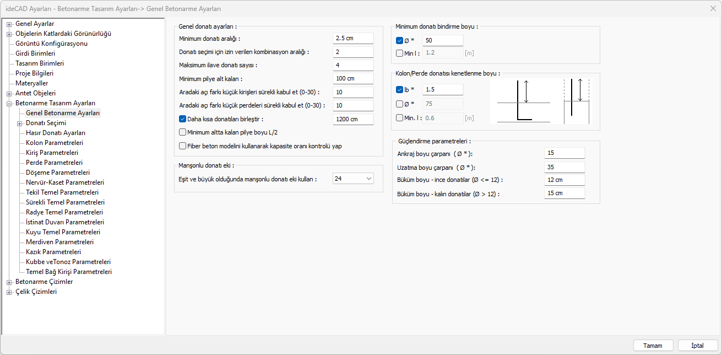The image size is (722, 355).
Task: Open Hasır Donatı Ayarları page
Action: pyautogui.click(x=55, y=133)
